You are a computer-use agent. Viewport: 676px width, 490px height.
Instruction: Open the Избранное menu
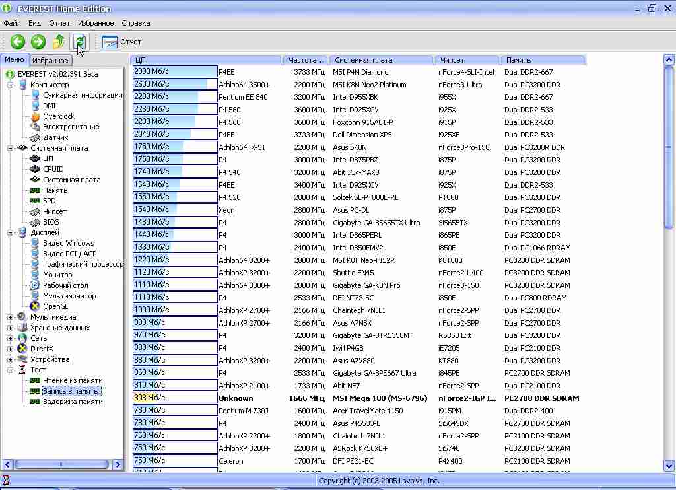pyautogui.click(x=96, y=23)
